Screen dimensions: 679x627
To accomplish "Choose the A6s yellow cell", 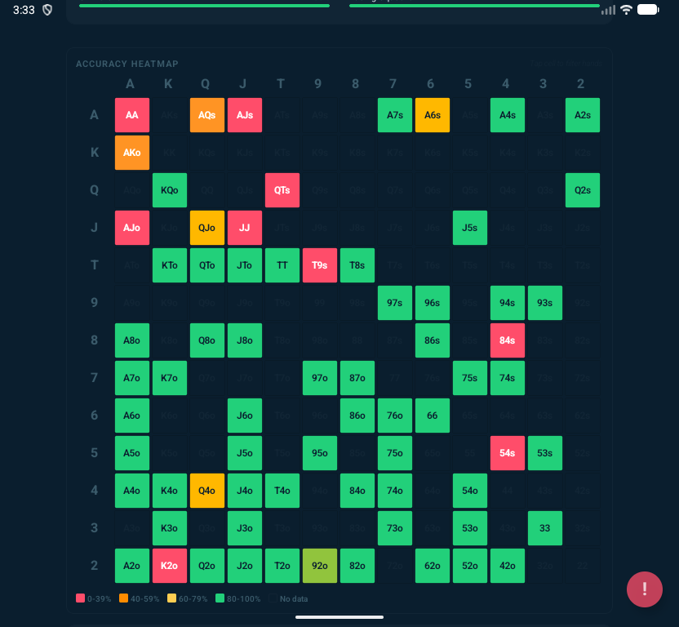I will pos(433,115).
